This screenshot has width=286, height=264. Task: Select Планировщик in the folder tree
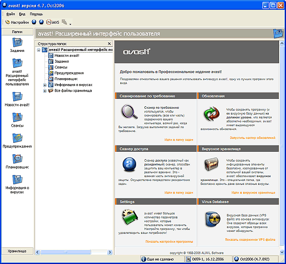click(66, 79)
